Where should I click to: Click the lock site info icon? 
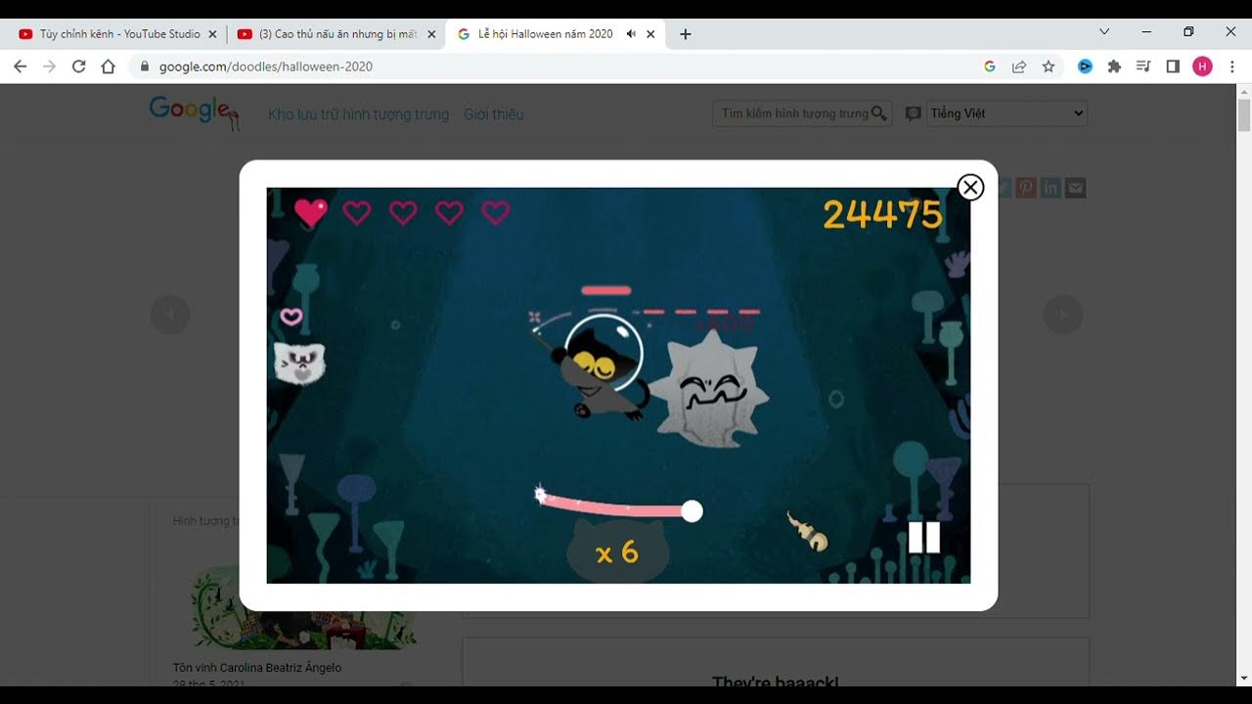[x=145, y=66]
